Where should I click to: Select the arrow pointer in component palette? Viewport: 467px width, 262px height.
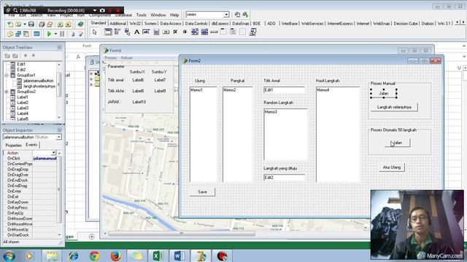[95, 32]
